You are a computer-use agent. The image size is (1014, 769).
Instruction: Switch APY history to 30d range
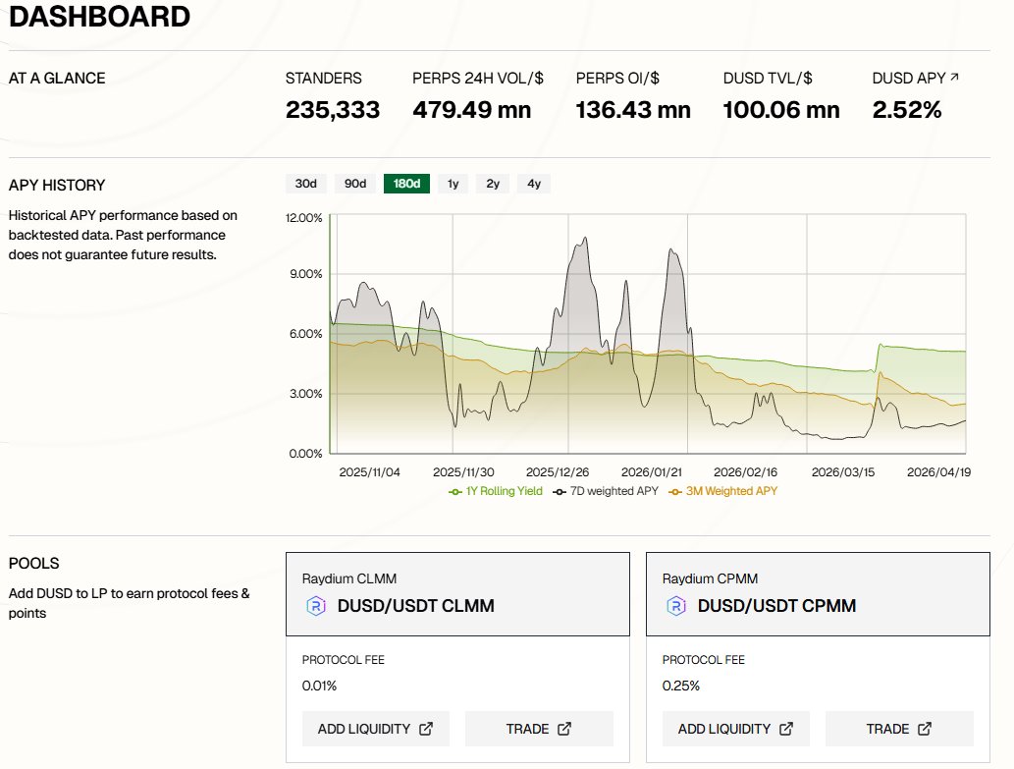tap(306, 184)
